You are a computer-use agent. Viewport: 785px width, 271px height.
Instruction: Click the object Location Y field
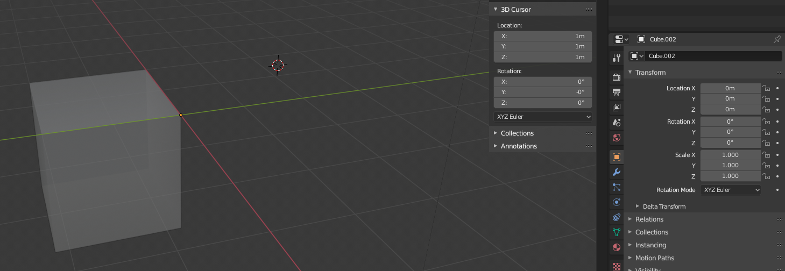pyautogui.click(x=730, y=99)
